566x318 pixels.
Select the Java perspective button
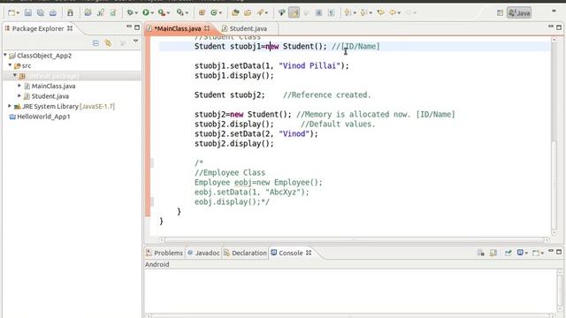[x=519, y=13]
